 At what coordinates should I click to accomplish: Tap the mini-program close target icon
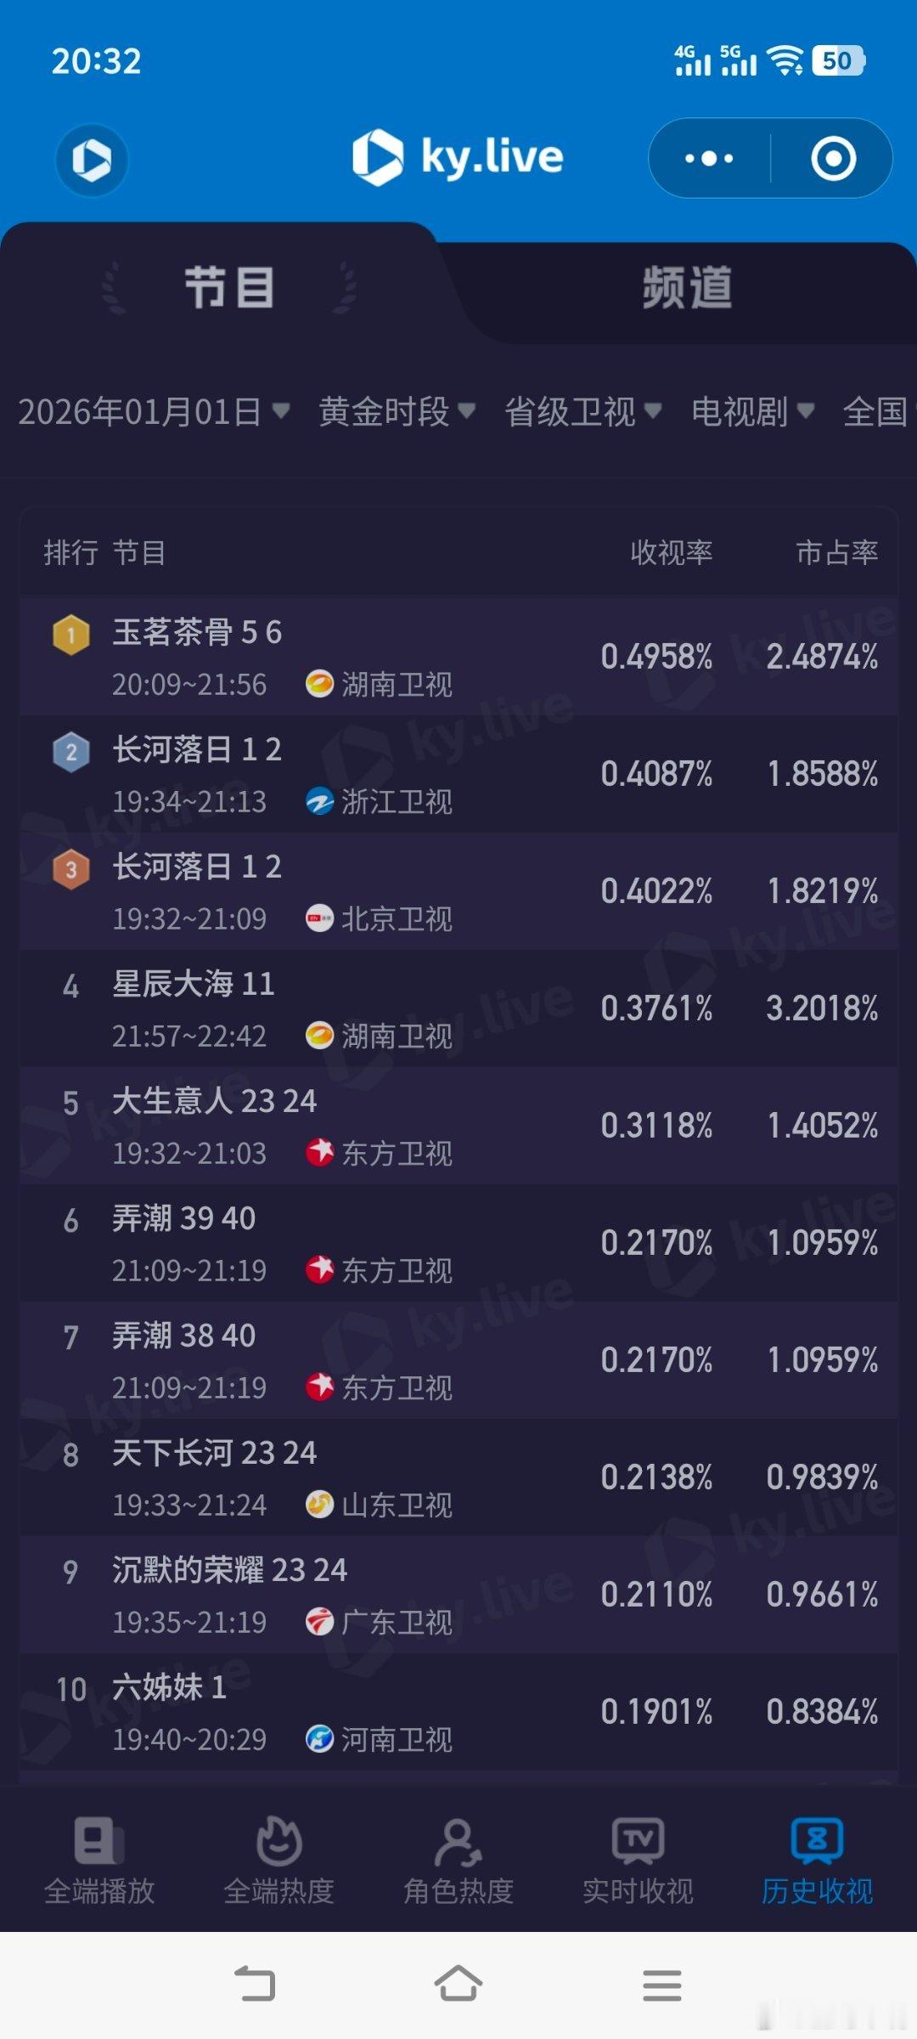click(833, 158)
